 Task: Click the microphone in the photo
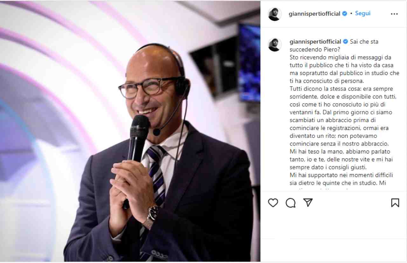(x=138, y=140)
